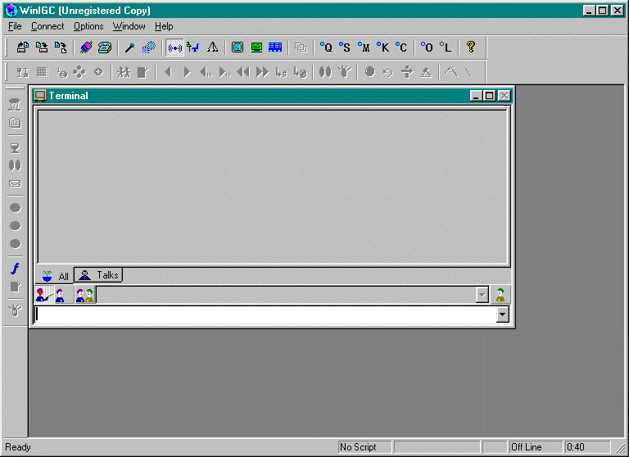Open the recipient dropdown in Terminal
Image resolution: width=629 pixels, height=457 pixels.
pos(482,295)
